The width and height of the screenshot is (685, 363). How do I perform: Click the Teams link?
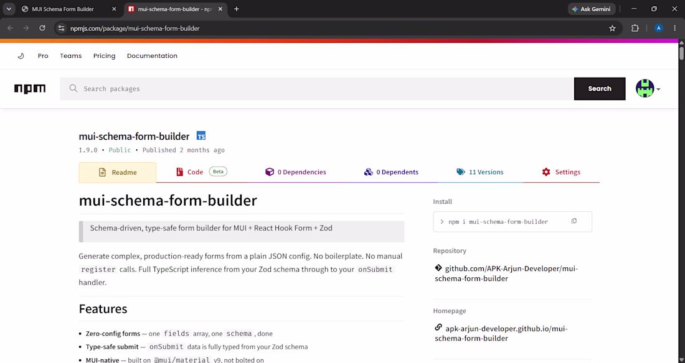coord(71,56)
